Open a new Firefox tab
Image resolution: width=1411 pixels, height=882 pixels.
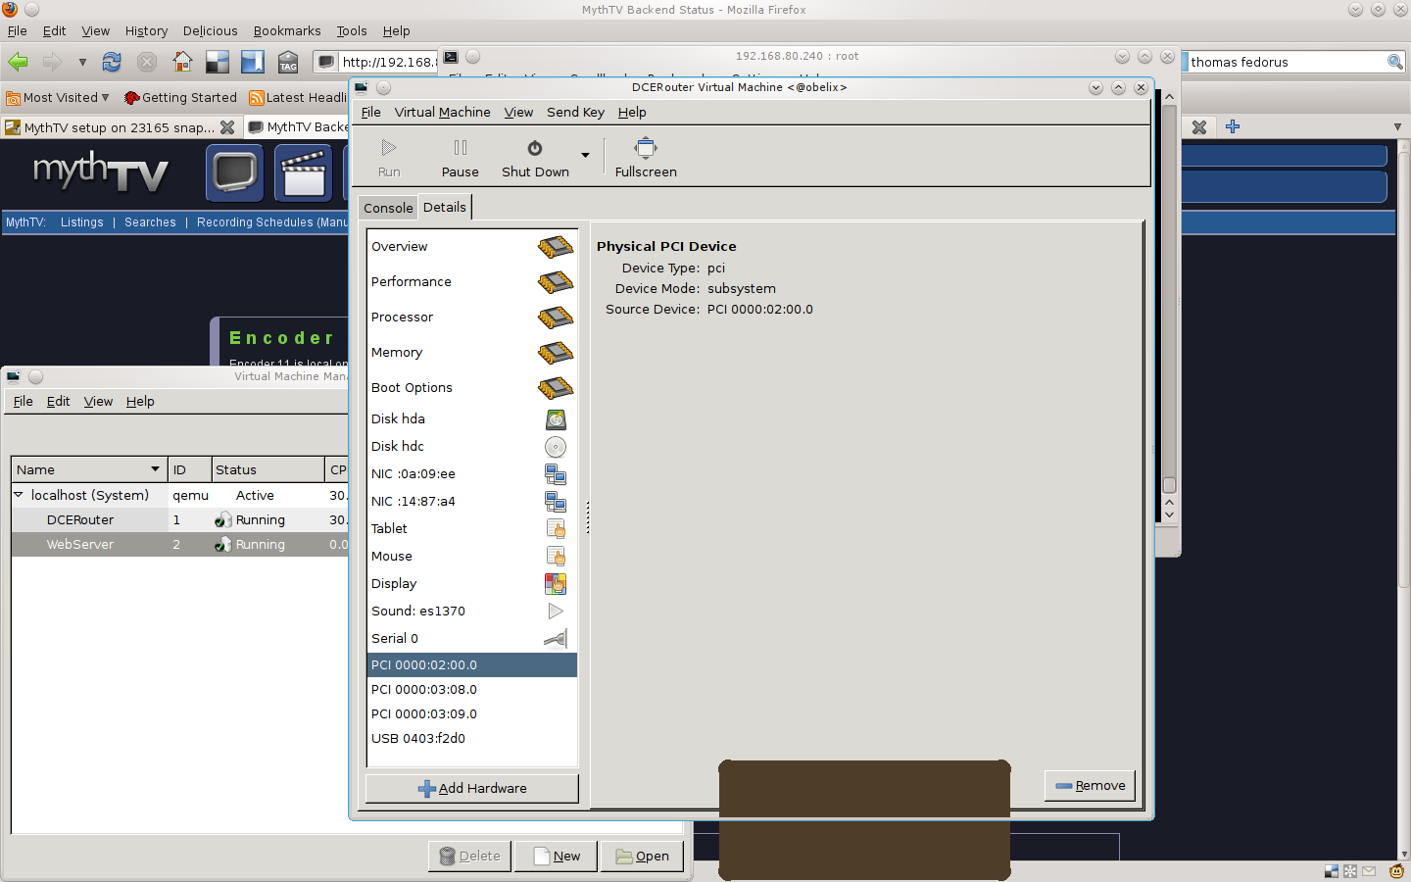tap(1233, 126)
